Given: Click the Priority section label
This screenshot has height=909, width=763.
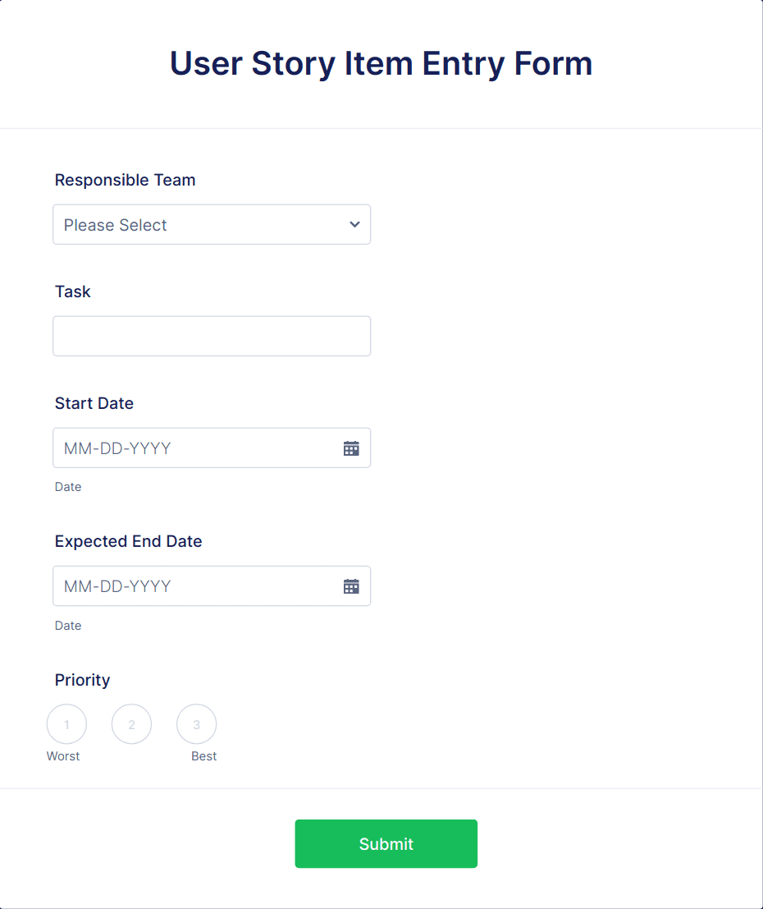Looking at the screenshot, I should point(82,680).
